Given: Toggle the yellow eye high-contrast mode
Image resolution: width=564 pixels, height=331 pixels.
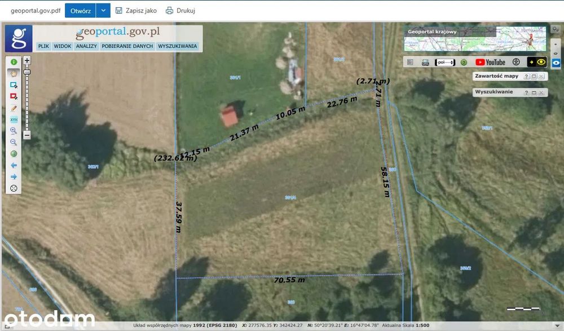Looking at the screenshot, I should tap(537, 62).
